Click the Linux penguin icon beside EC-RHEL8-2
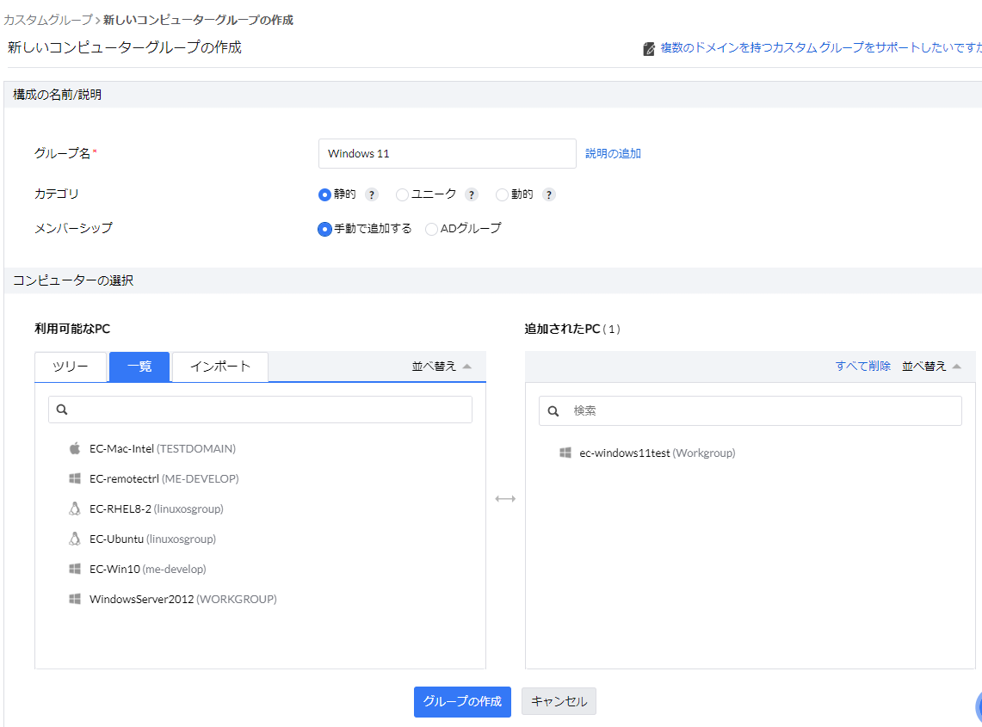982x727 pixels. coord(75,508)
